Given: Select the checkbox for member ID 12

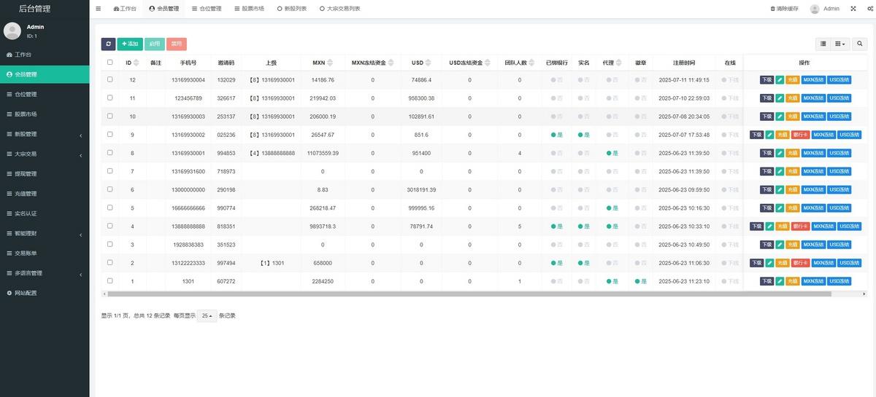Looking at the screenshot, I should [x=110, y=79].
